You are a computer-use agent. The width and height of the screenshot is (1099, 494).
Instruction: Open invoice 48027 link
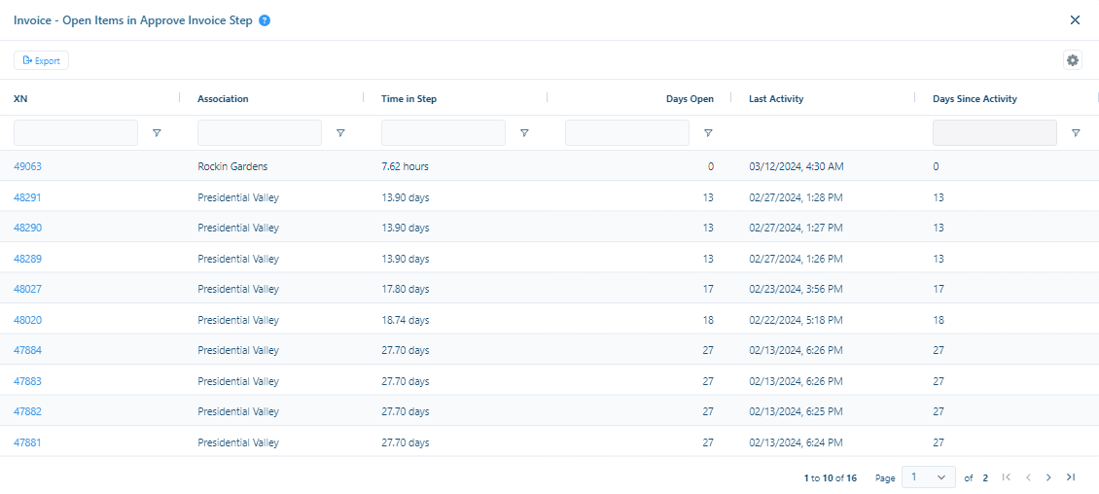27,289
